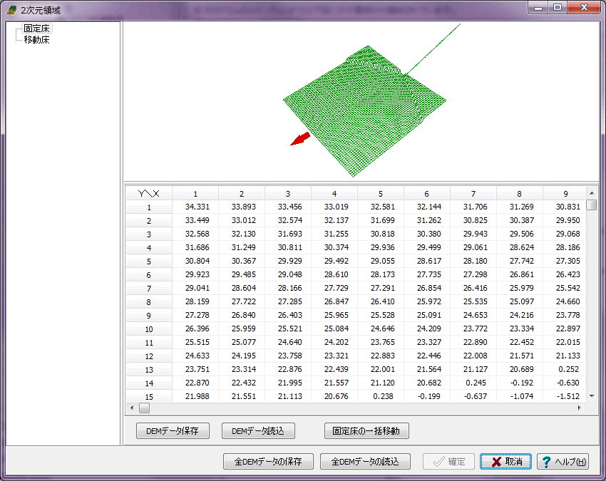
Task: Click the application icon in title bar
Action: pos(11,10)
